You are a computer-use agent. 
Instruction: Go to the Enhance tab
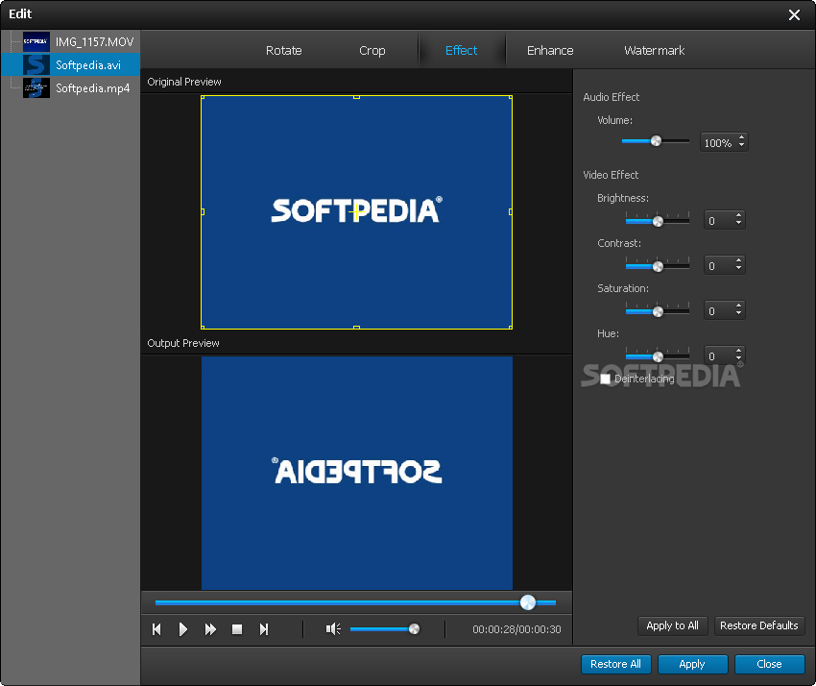550,51
